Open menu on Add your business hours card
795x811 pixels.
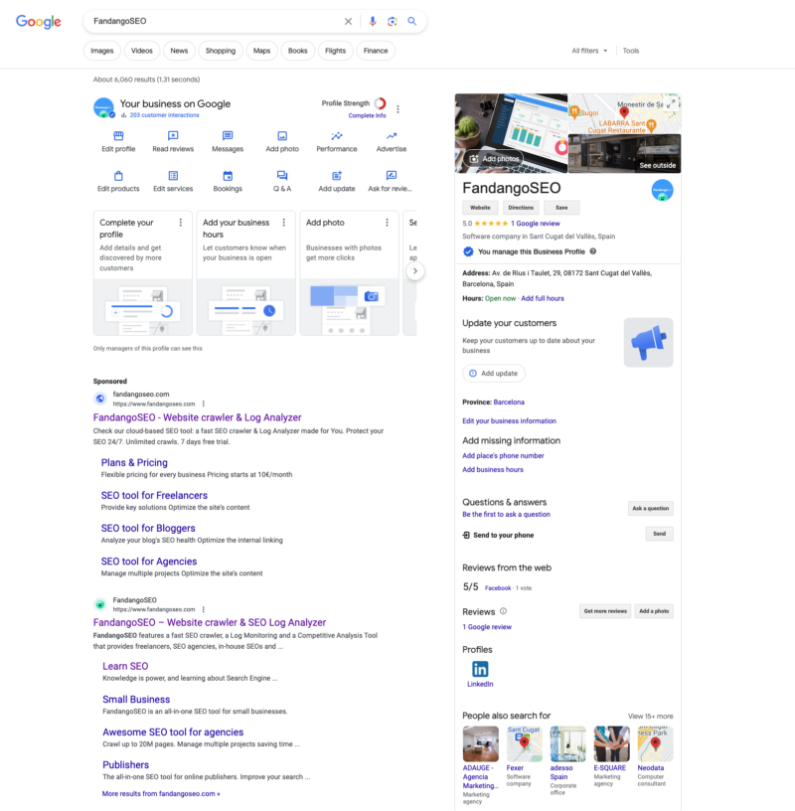(283, 223)
